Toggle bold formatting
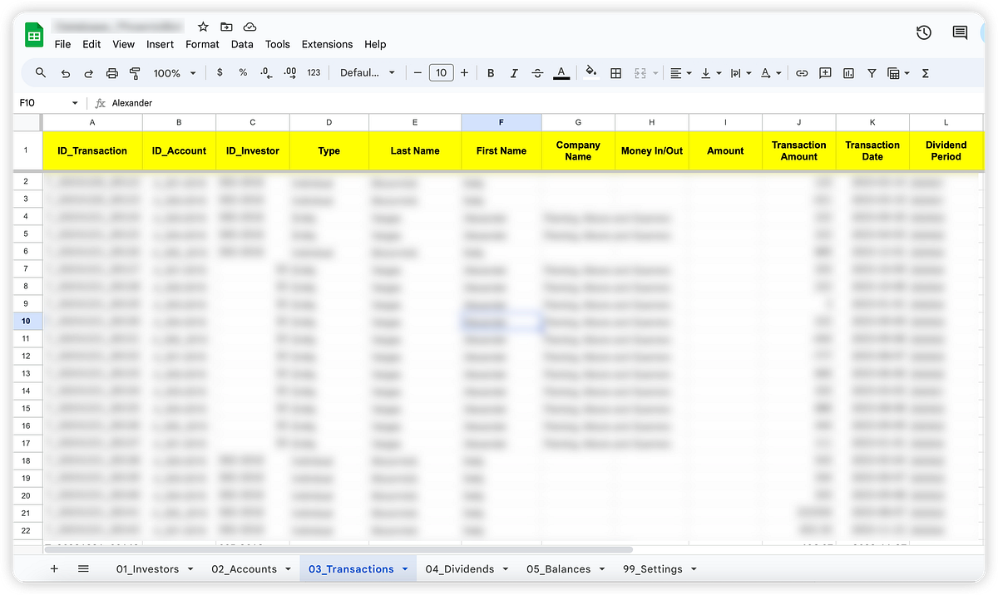Image resolution: width=998 pixels, height=595 pixels. pyautogui.click(x=491, y=73)
